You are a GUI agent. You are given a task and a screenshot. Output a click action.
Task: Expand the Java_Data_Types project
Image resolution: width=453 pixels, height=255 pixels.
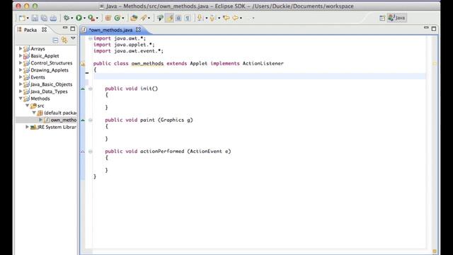click(21, 91)
